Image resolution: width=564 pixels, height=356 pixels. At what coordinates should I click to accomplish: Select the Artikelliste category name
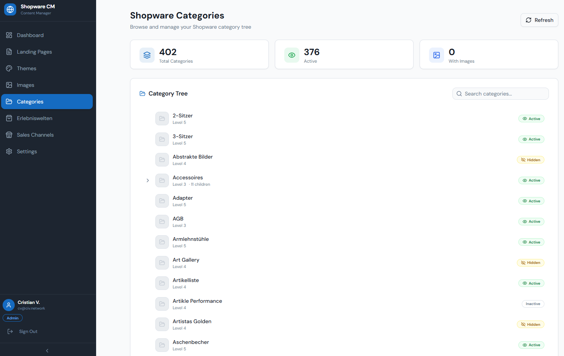pos(185,280)
